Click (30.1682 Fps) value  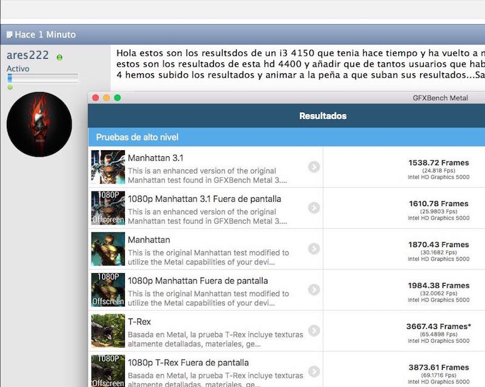(x=438, y=253)
